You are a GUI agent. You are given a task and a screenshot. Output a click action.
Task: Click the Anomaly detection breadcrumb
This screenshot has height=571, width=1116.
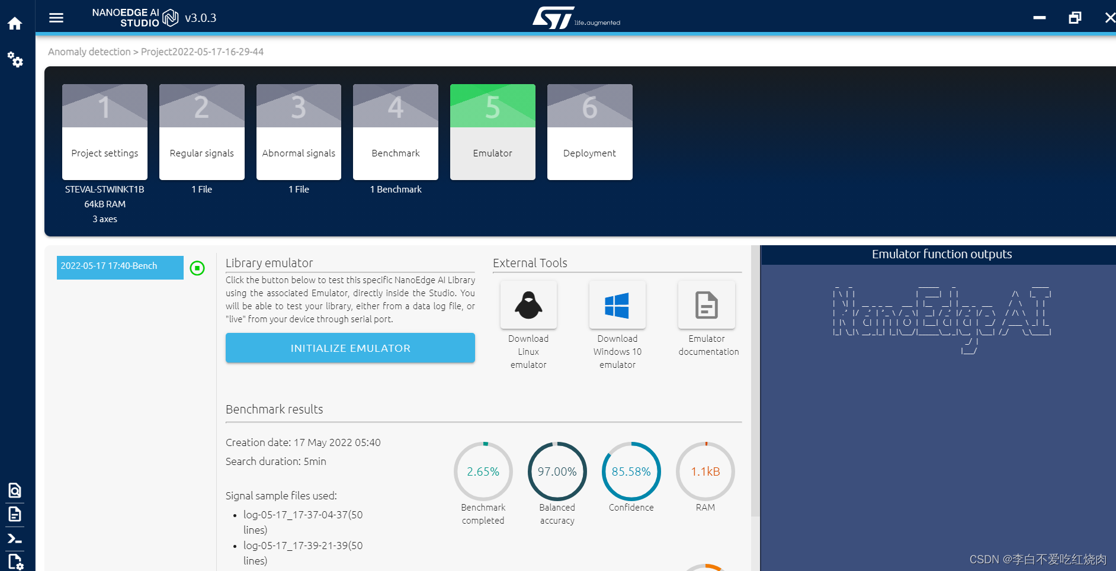(89, 52)
